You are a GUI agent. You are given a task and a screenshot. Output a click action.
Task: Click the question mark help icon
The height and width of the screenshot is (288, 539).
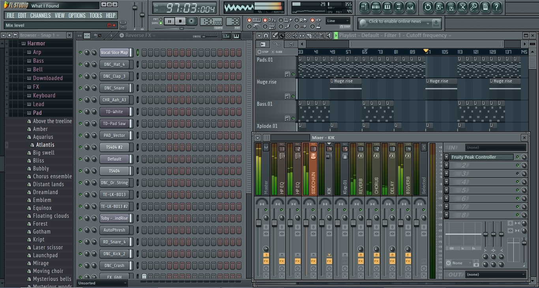tap(496, 7)
